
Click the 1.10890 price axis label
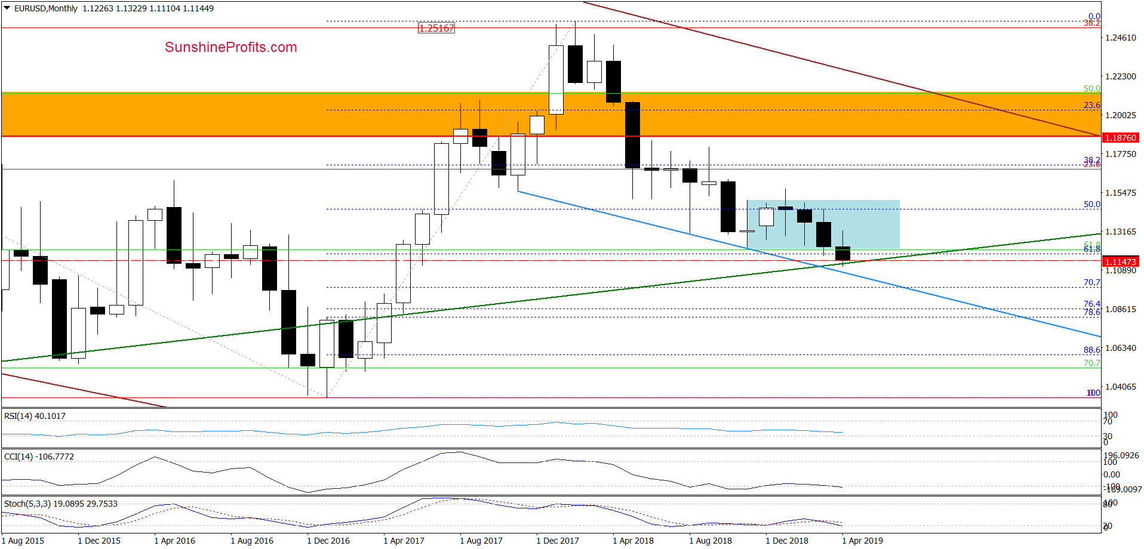[x=1121, y=270]
